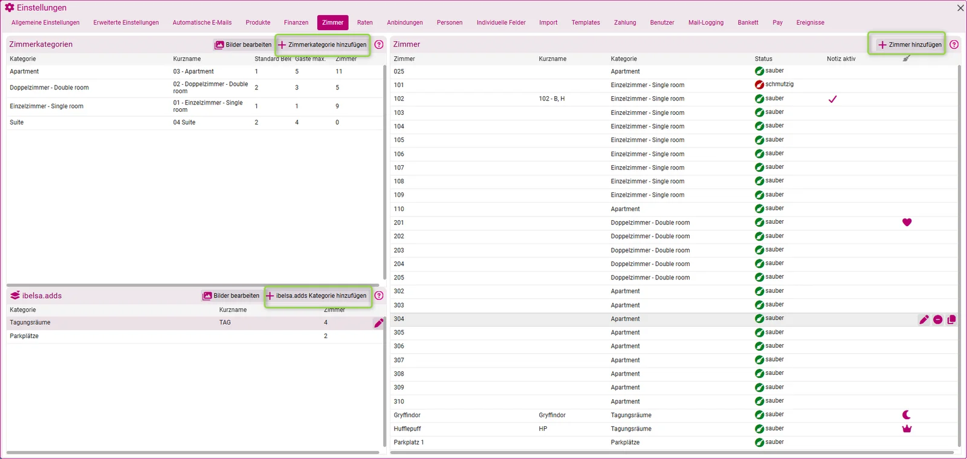Click Bilder bearbeiten in the ibelsa.adds panel
Viewport: 967px width, 459px height.
pos(231,296)
